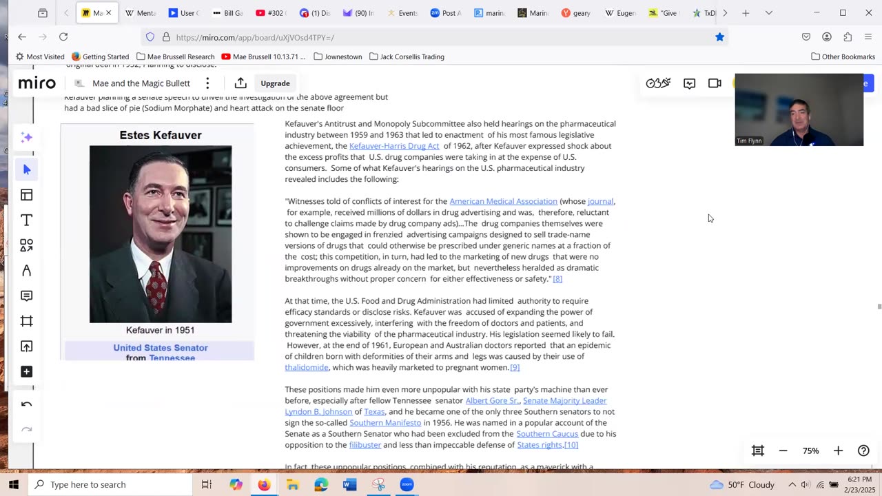Open footnote reference [8]
This screenshot has height=496, width=882.
point(557,278)
